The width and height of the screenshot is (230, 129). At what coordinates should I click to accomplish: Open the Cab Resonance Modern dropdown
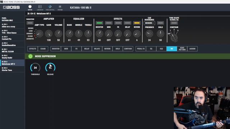149,23
